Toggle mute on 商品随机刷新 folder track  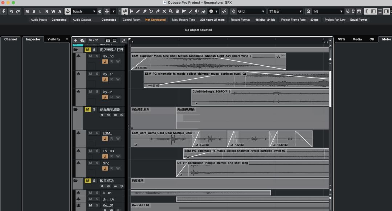[87, 109]
